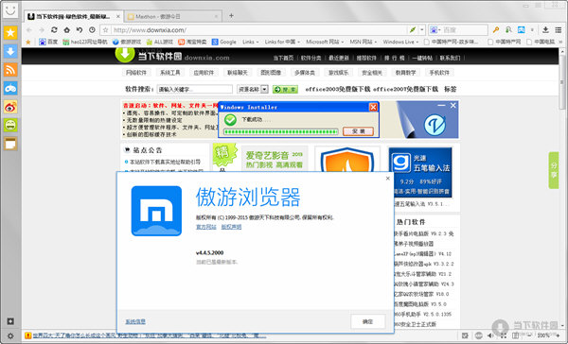Viewport: 568px width, 344px height.
Task: Open the history clock icon
Action: click(92, 30)
